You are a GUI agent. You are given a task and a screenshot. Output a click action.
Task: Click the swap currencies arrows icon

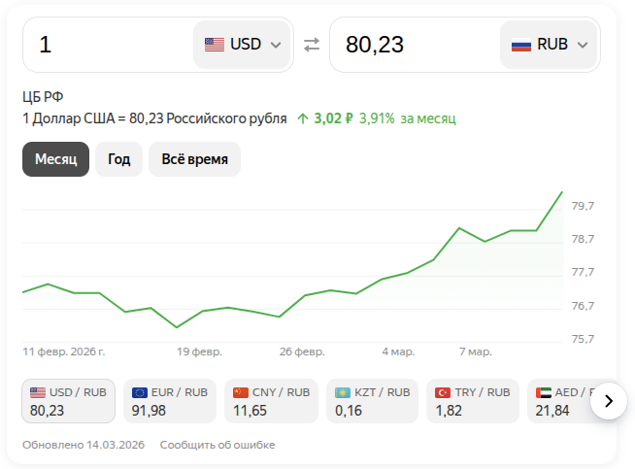[311, 45]
